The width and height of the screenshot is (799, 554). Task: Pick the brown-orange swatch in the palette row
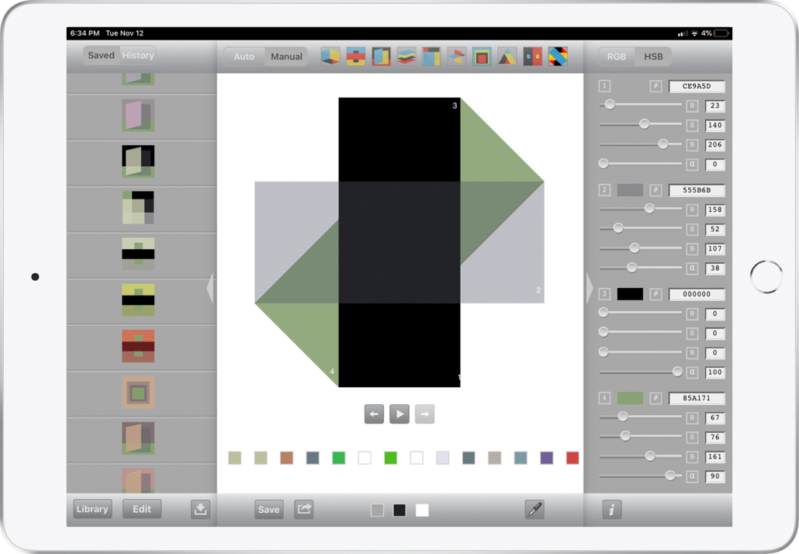[x=286, y=458]
